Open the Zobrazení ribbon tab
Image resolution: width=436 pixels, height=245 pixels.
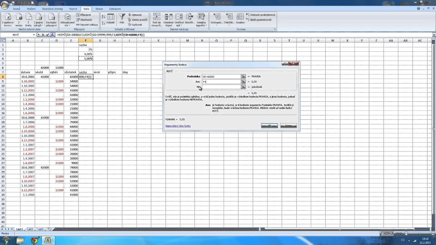pos(115,9)
